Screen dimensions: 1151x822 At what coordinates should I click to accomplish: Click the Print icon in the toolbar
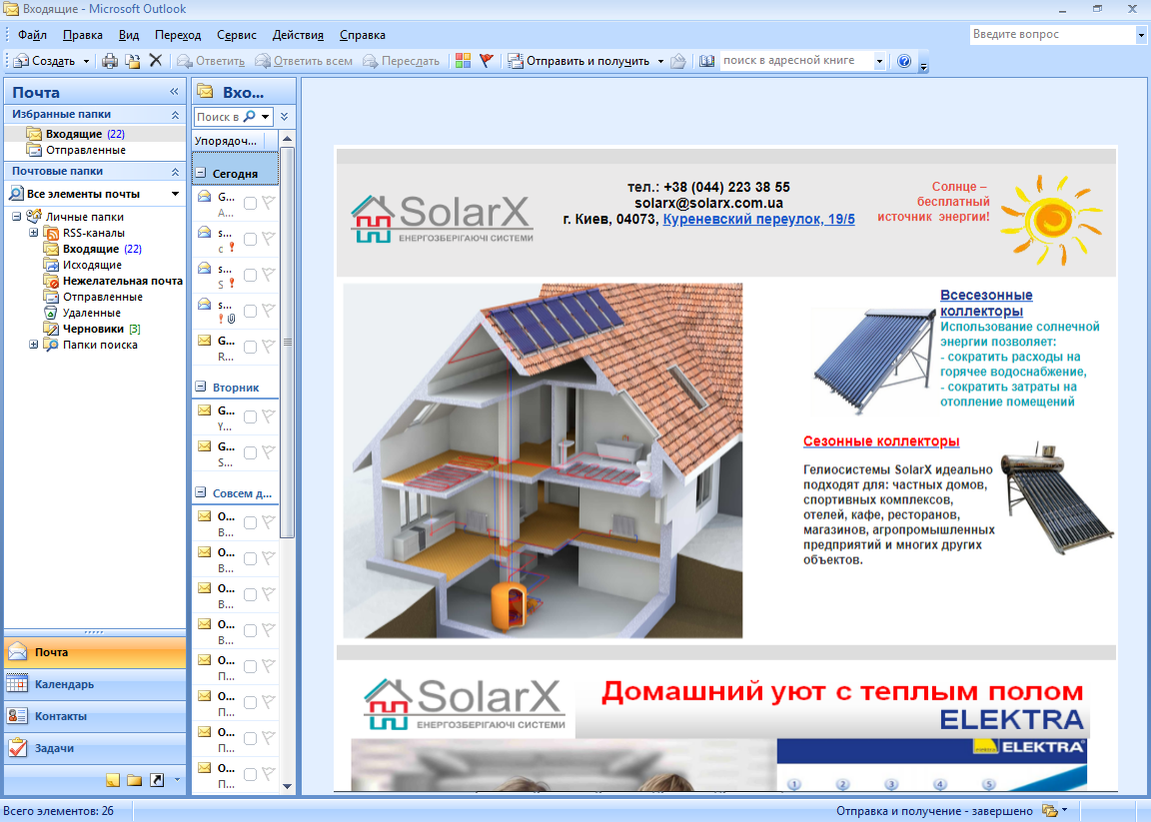click(110, 61)
